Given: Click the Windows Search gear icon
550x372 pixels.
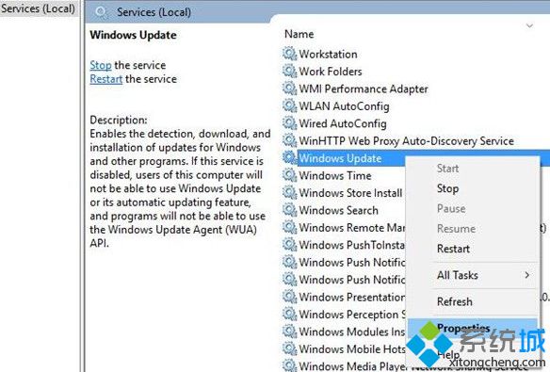Looking at the screenshot, I should click(290, 210).
